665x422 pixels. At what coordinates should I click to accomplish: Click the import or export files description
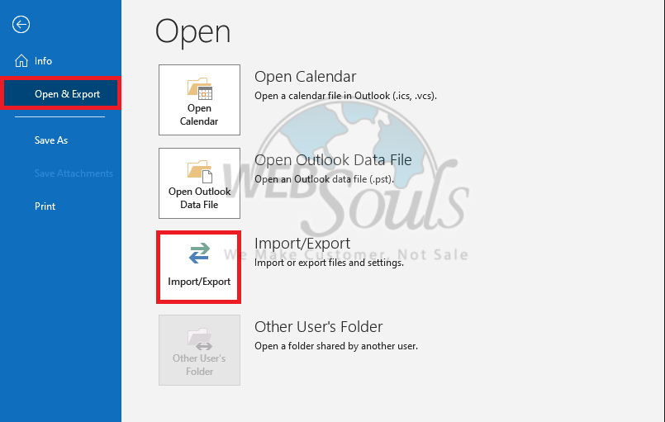(x=329, y=263)
